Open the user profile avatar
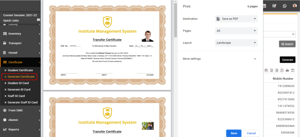Image resolution: width=300 pixels, height=137 pixels. [x=294, y=6]
